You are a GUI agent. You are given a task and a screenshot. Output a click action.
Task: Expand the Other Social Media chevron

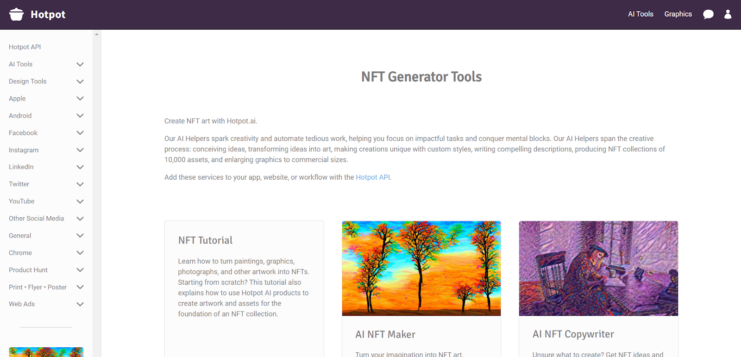(80, 219)
